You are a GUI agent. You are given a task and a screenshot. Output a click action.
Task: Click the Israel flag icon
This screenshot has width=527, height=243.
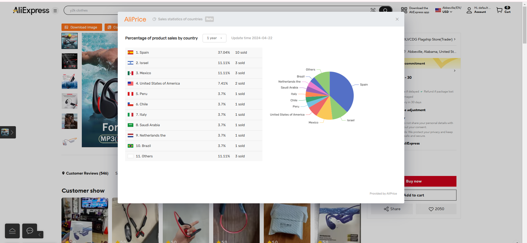130,63
